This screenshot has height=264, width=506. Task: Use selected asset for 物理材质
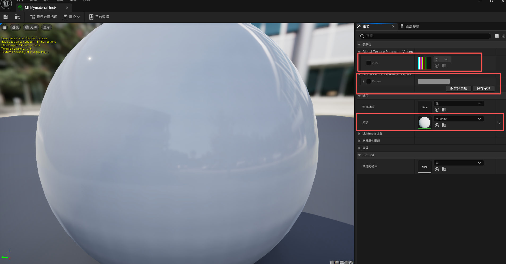(x=437, y=110)
